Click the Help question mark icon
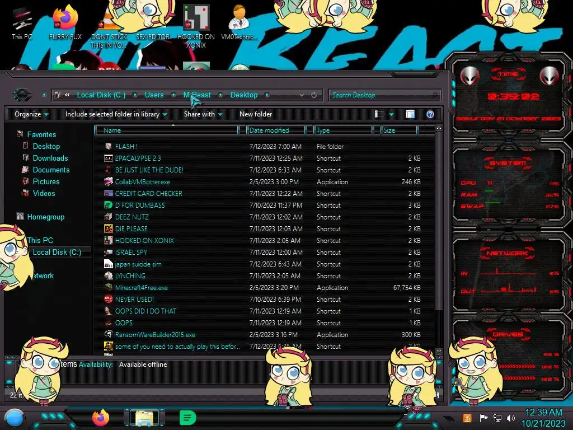Image resolution: width=573 pixels, height=430 pixels. point(430,114)
